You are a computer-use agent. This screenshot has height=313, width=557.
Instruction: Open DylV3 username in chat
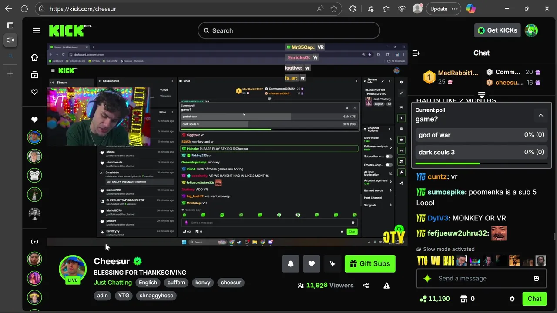click(438, 218)
